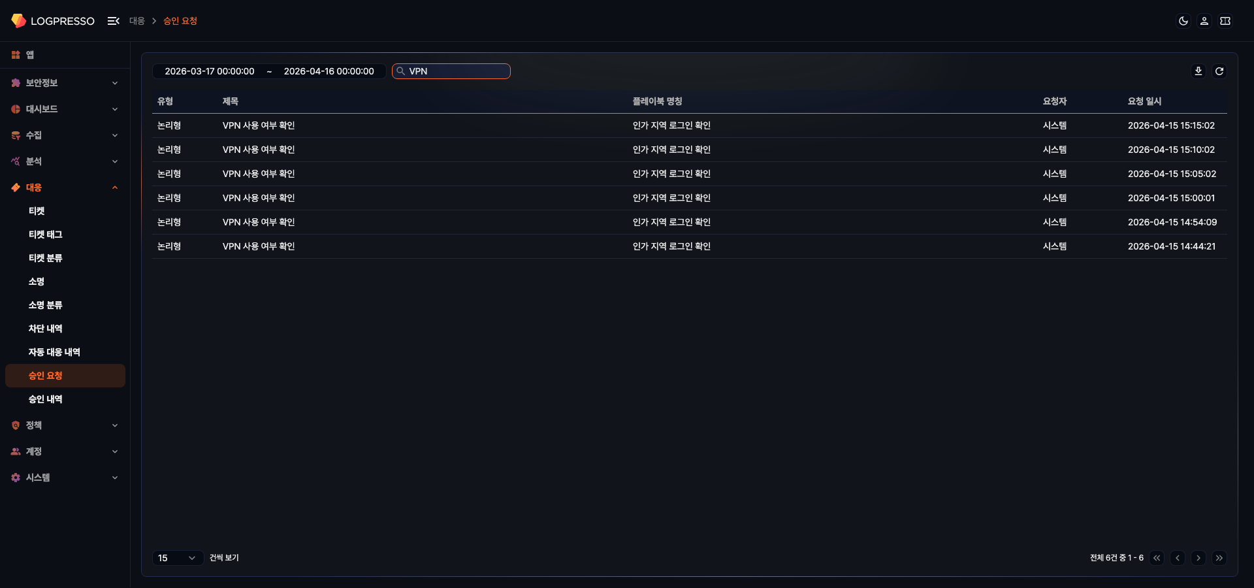The image size is (1254, 588).
Task: Click the fullscreen icon in header
Action: point(1225,21)
